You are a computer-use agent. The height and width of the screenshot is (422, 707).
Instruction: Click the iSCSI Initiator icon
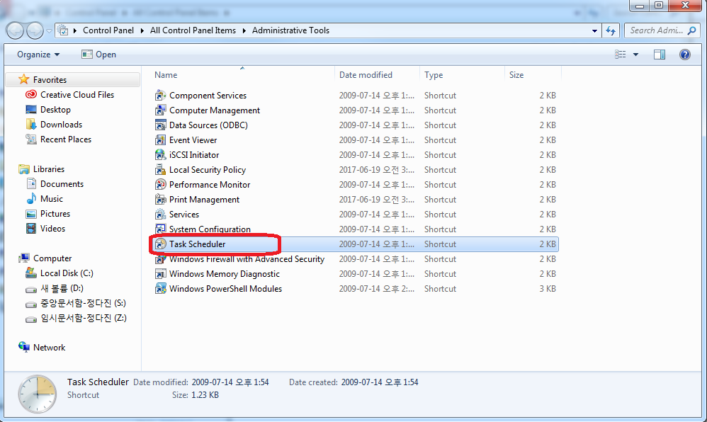pos(160,155)
